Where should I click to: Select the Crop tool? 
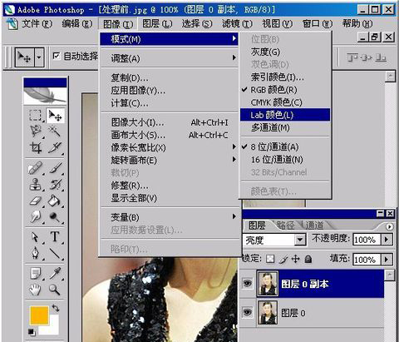pyautogui.click(x=36, y=147)
